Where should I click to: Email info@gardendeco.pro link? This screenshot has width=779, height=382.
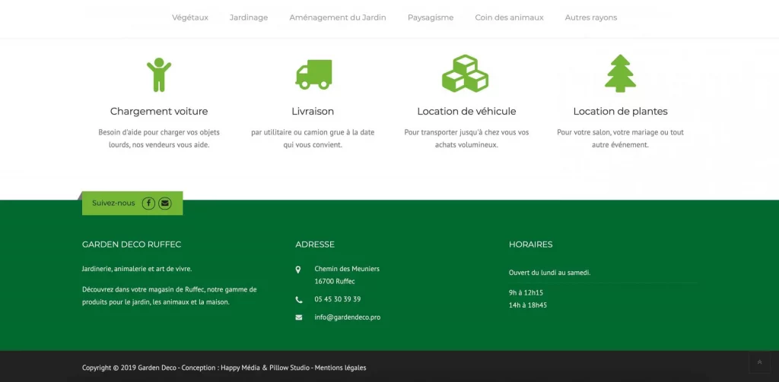347,317
